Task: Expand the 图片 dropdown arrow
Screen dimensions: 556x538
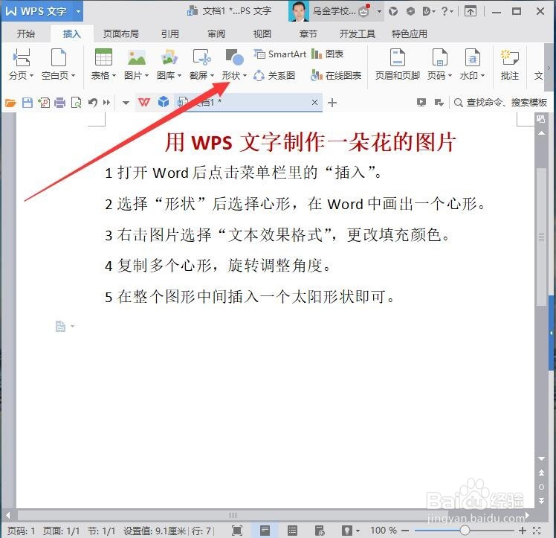Action: point(146,76)
